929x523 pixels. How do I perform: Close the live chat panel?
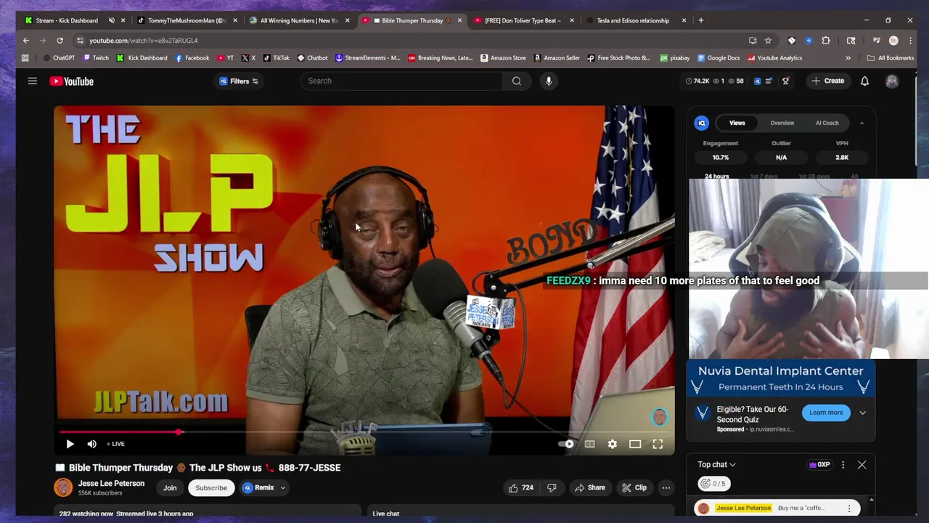click(x=862, y=465)
